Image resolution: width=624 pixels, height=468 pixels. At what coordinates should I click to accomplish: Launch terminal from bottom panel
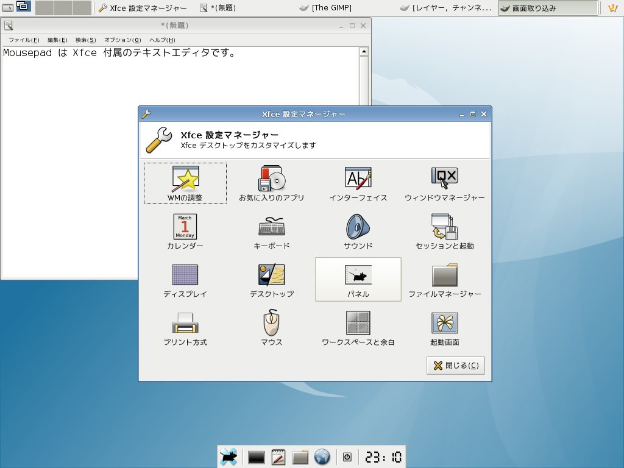[257, 457]
